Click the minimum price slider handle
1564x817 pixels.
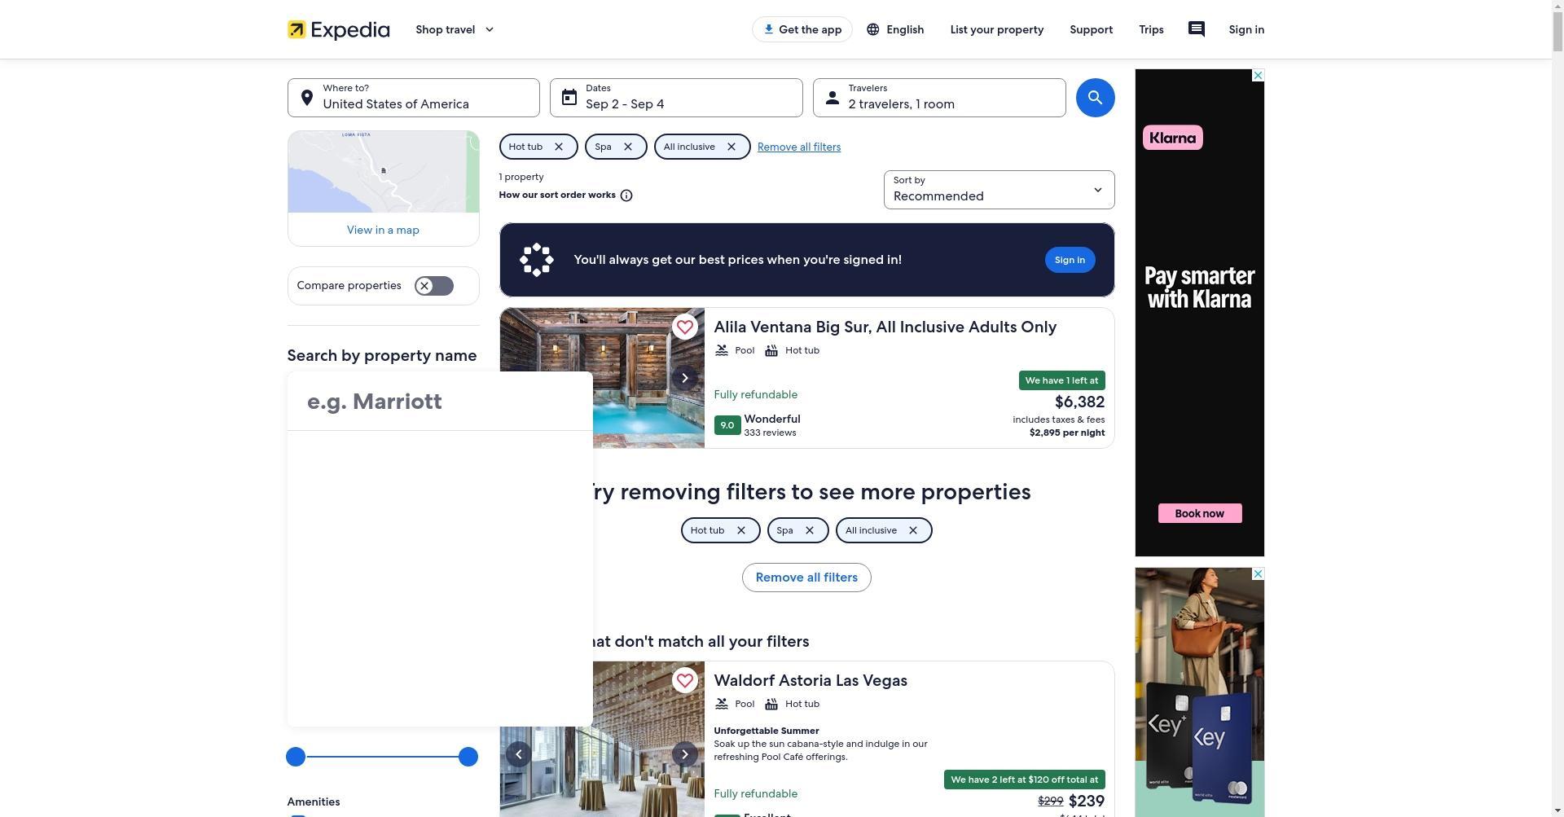[296, 757]
